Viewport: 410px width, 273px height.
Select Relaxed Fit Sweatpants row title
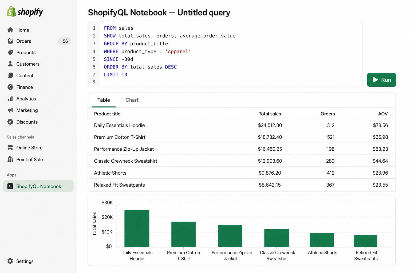click(119, 185)
